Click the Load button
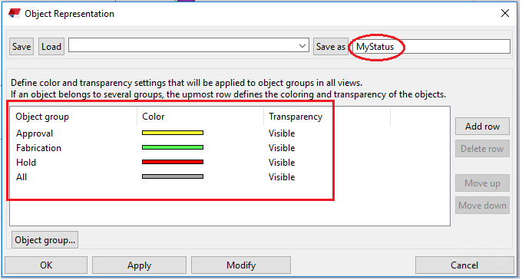Image resolution: width=522 pixels, height=280 pixels. point(51,47)
